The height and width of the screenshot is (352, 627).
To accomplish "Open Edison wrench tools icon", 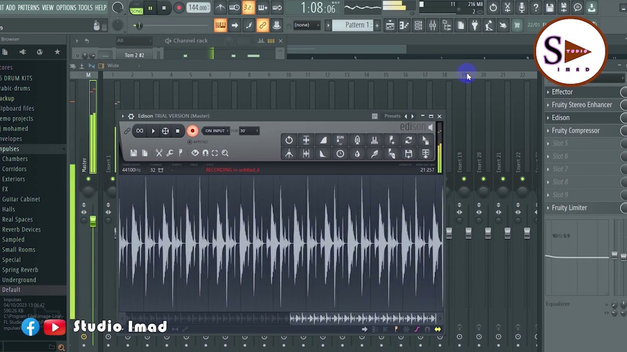I will click(169, 153).
